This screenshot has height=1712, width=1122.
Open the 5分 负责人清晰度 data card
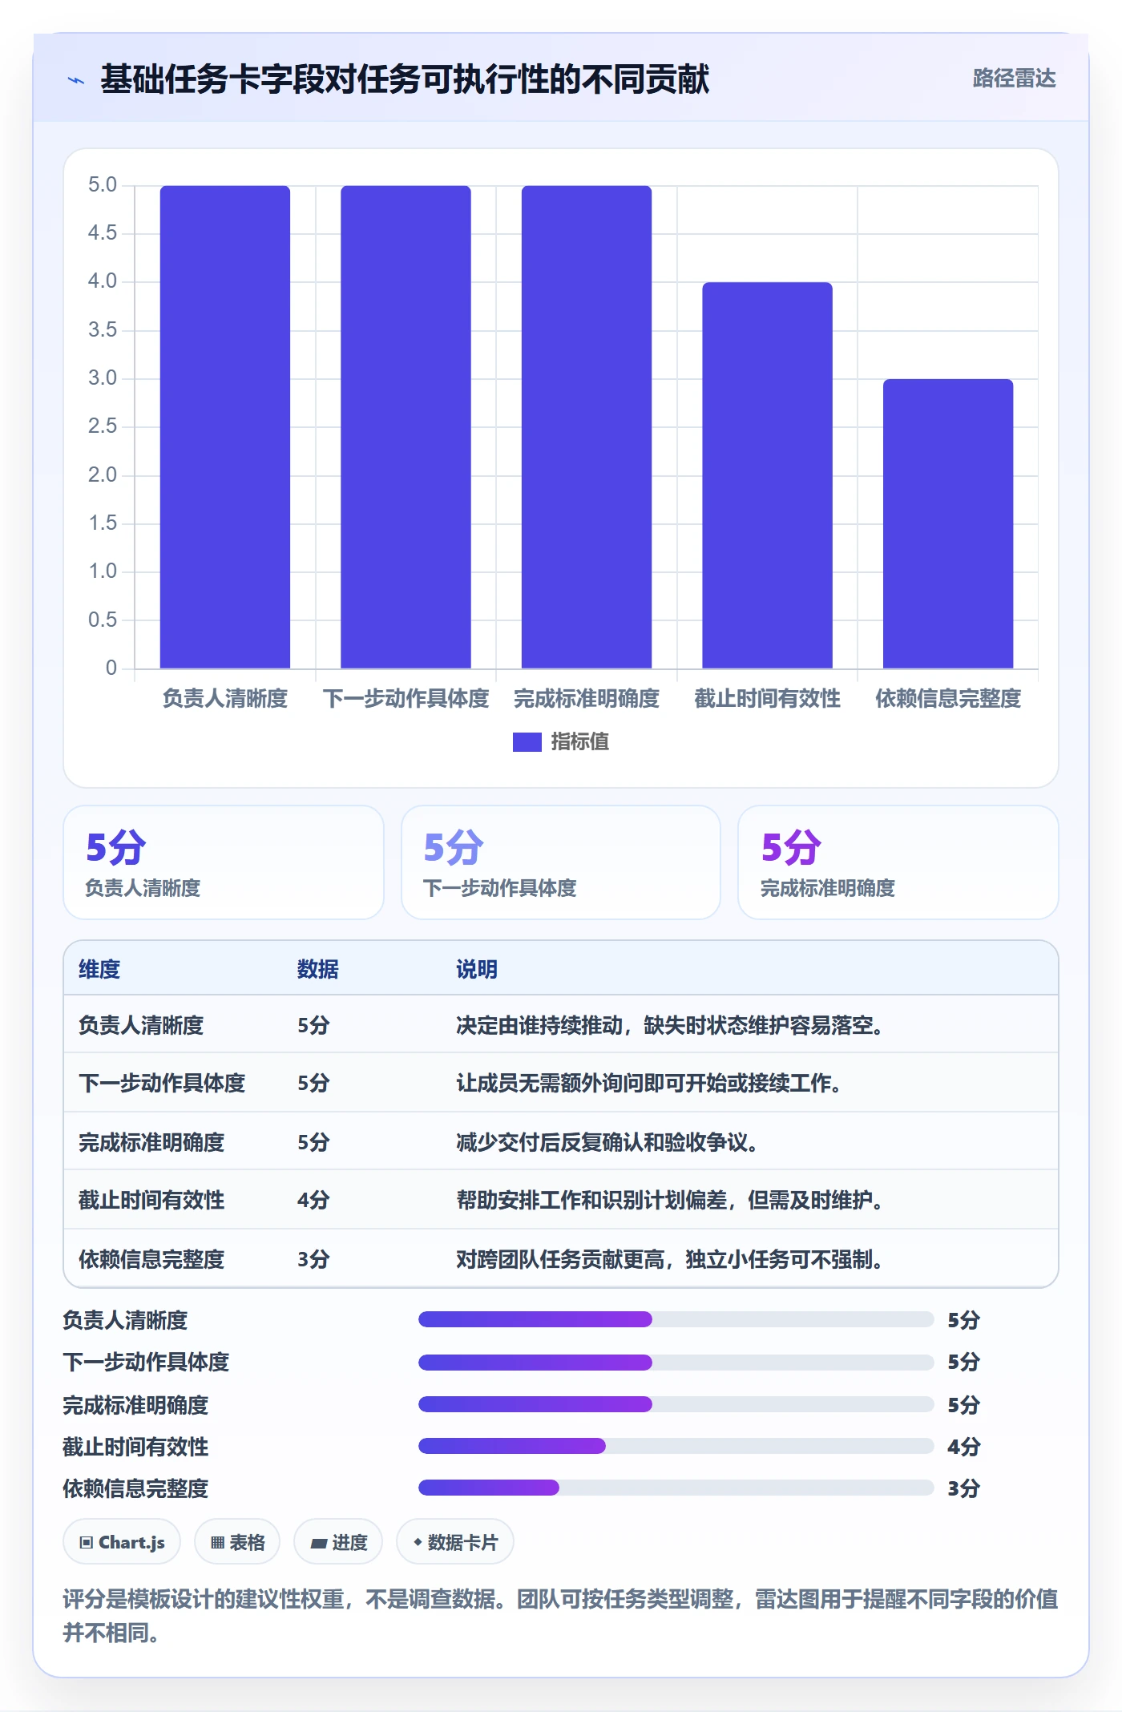tap(224, 862)
